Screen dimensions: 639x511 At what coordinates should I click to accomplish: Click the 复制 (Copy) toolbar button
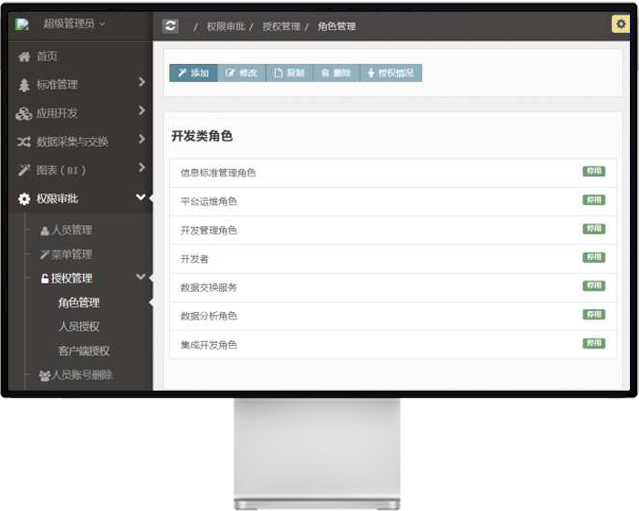coord(289,73)
